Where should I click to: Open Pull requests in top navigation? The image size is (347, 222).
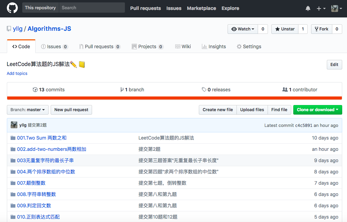coord(145,8)
